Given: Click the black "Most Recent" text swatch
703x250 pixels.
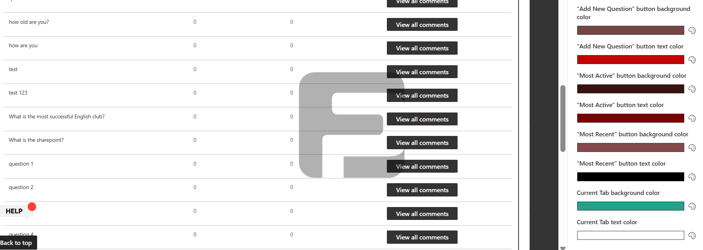Looking at the screenshot, I should coord(630,177).
